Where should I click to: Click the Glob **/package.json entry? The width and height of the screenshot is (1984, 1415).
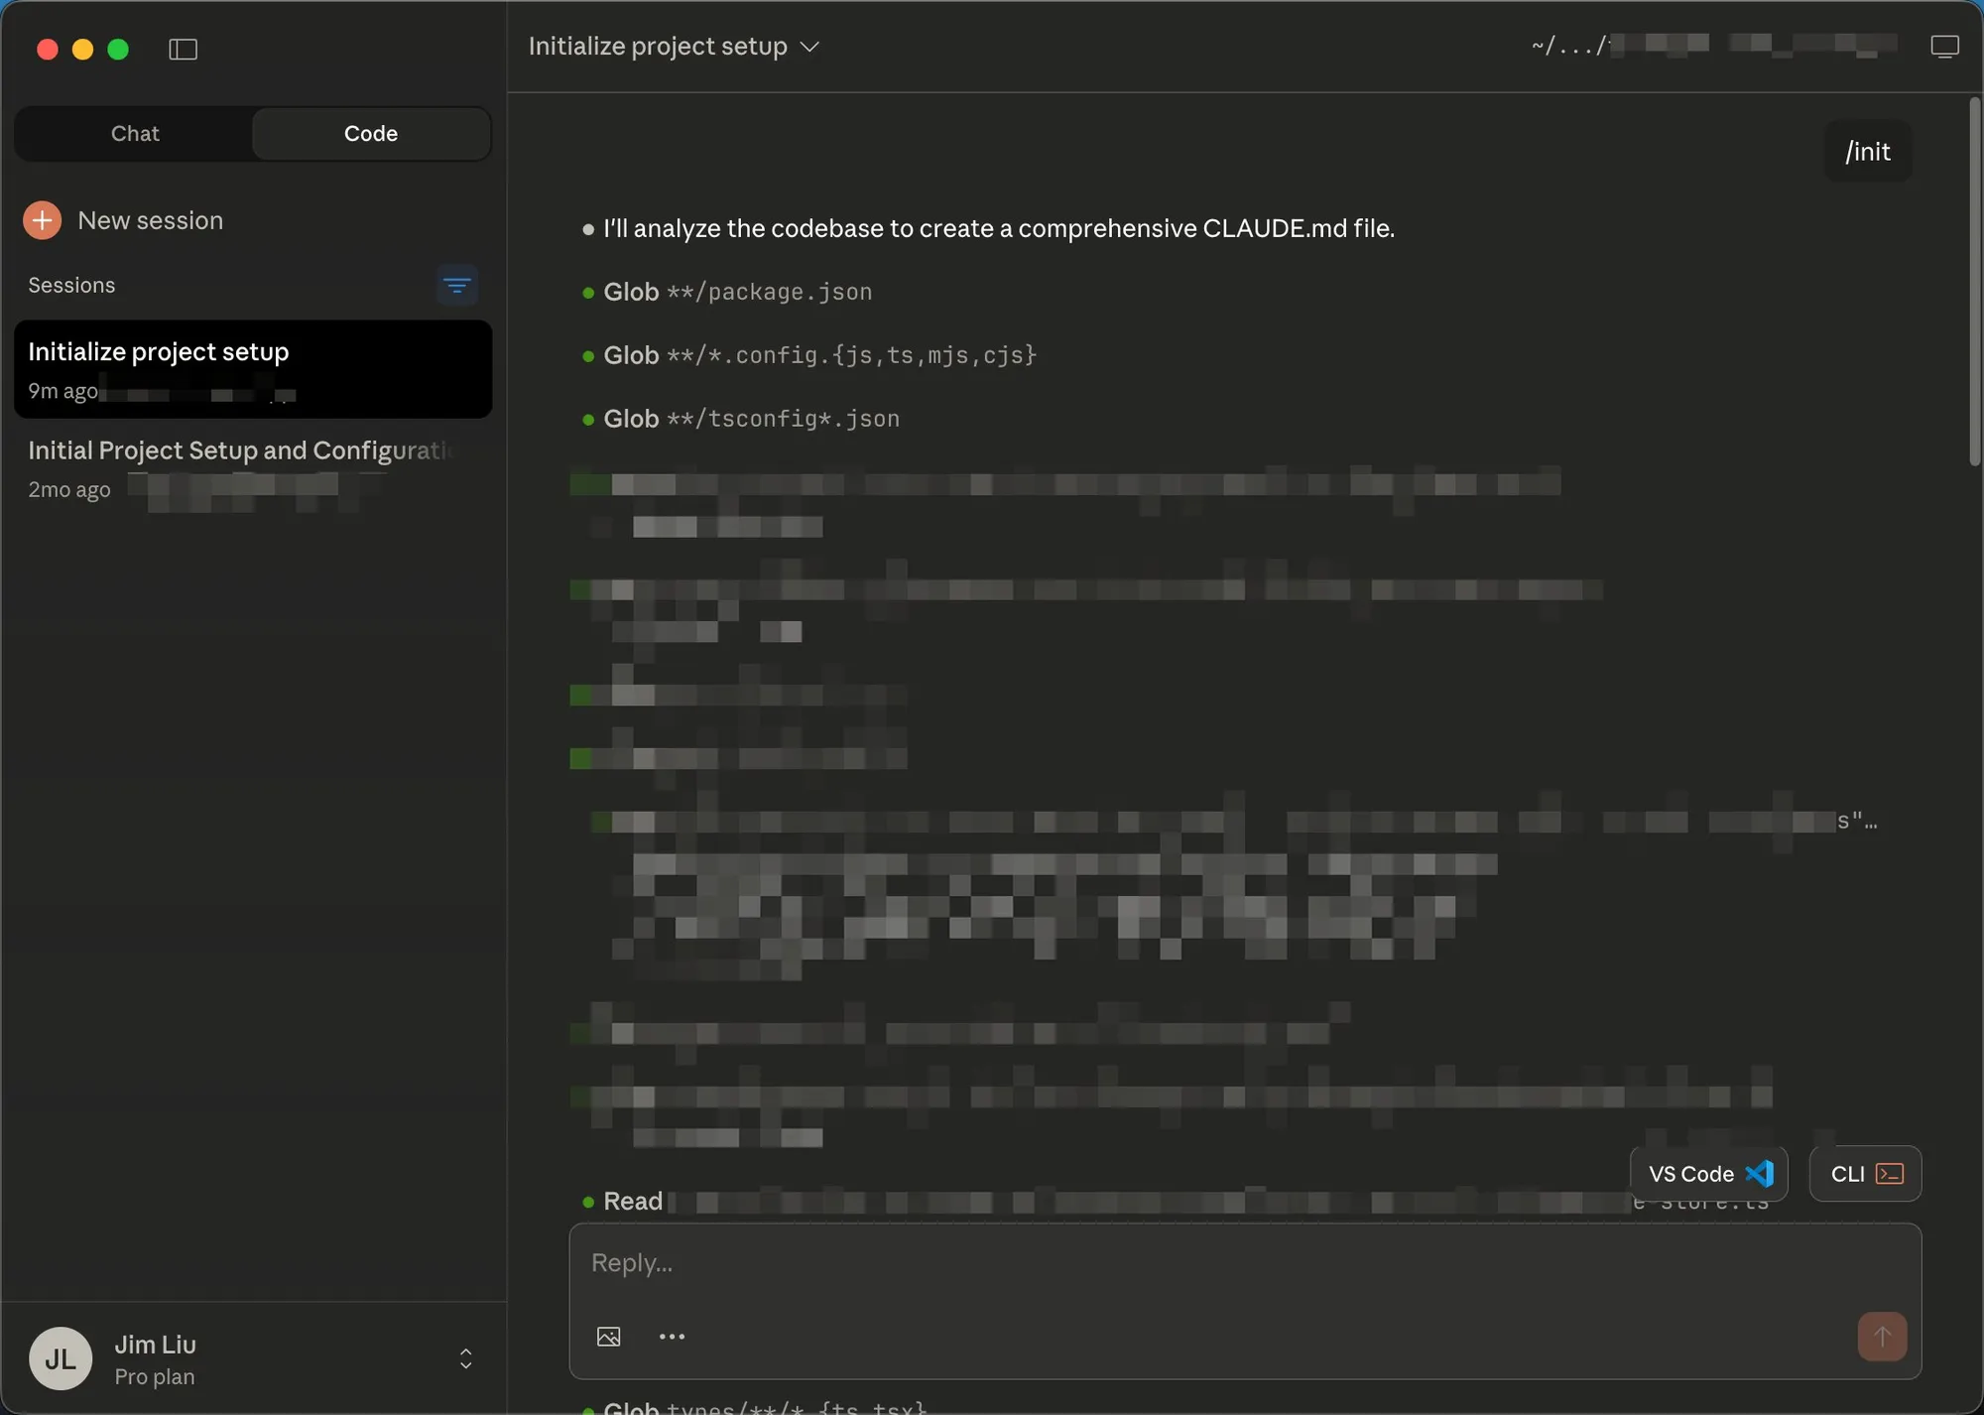click(x=728, y=292)
